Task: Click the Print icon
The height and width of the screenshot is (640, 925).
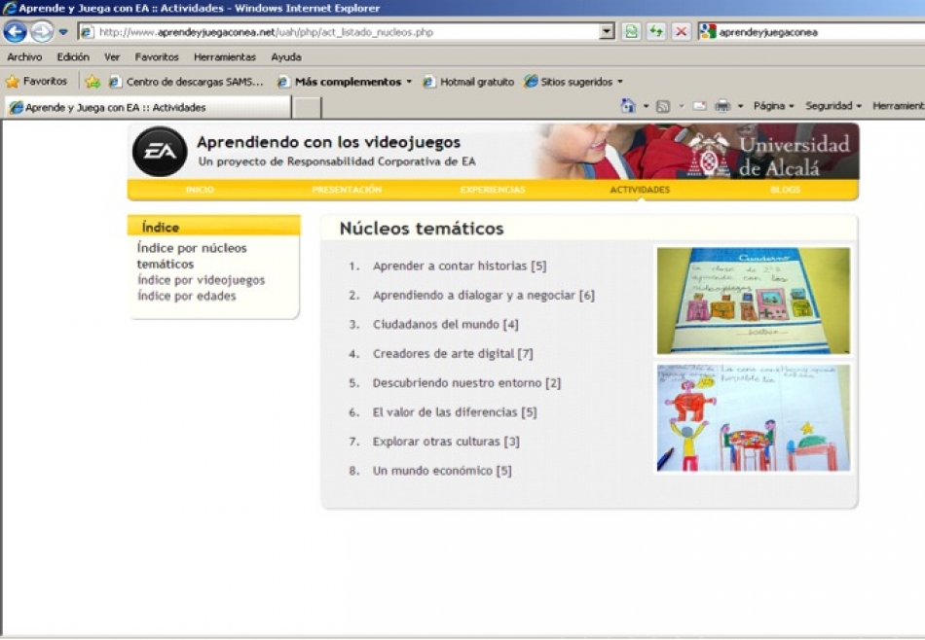Action: (x=722, y=107)
